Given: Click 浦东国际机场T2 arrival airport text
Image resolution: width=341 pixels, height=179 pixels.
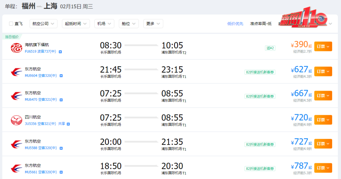Looking at the screenshot, I should (174, 52).
